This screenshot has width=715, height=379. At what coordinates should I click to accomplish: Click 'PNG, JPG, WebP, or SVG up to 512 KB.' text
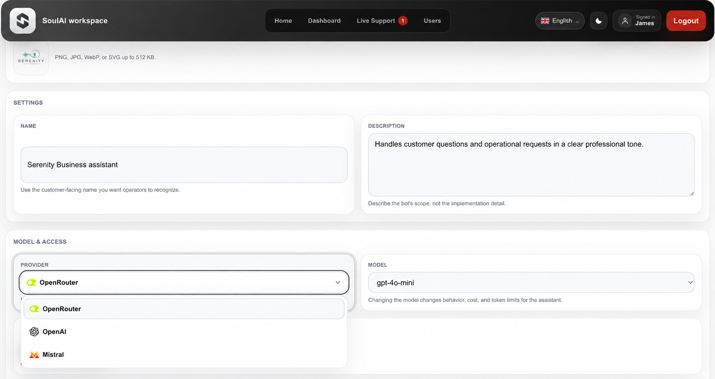(105, 57)
